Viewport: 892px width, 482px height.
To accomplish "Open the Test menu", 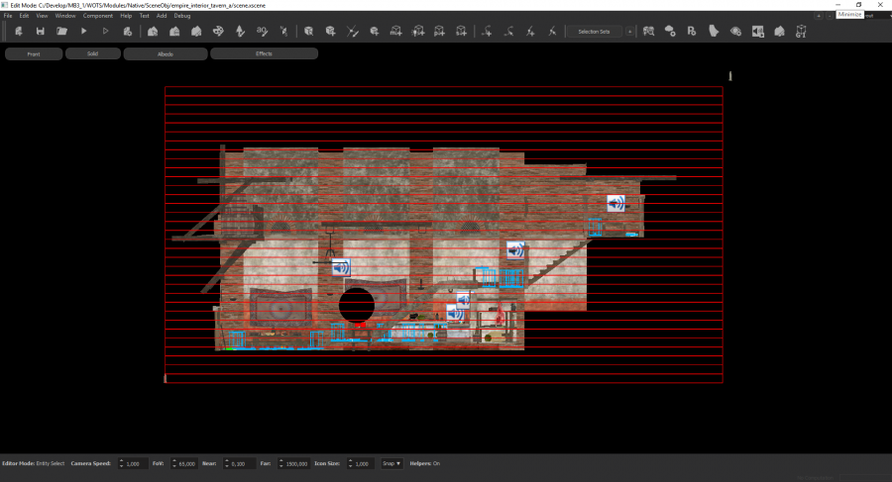I will pyautogui.click(x=145, y=16).
